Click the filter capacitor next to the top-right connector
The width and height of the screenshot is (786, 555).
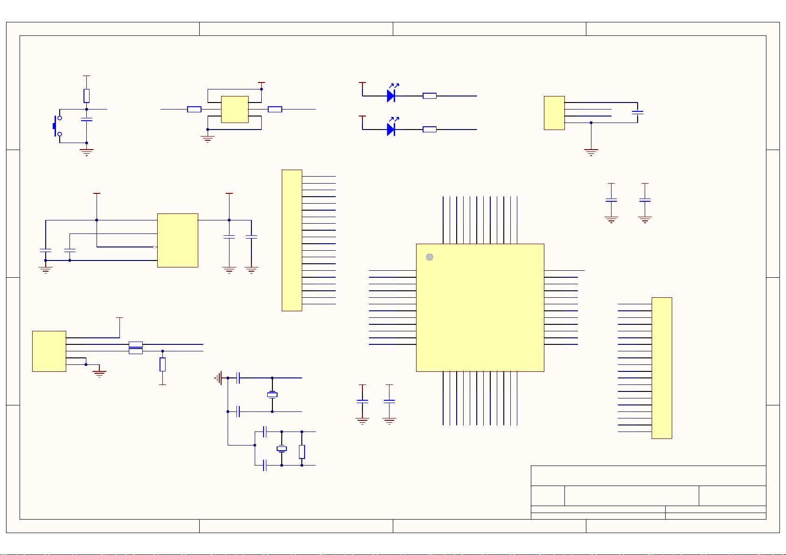pyautogui.click(x=638, y=113)
